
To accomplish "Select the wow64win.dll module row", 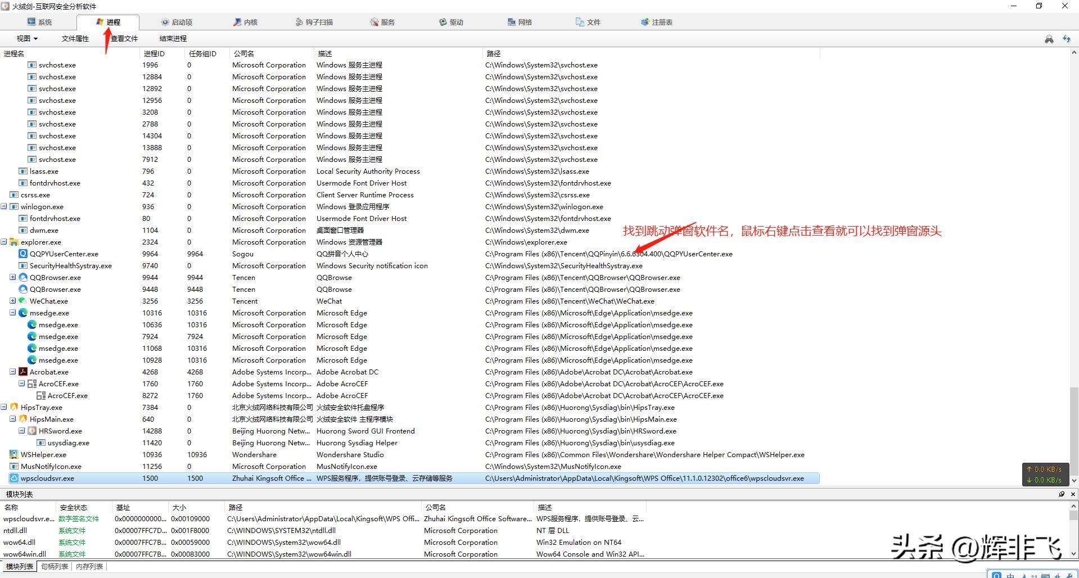I will click(323, 554).
